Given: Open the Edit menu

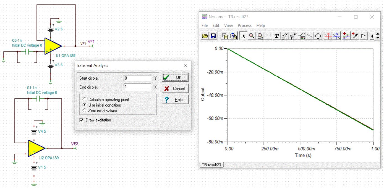Looking at the screenshot, I should tap(216, 25).
